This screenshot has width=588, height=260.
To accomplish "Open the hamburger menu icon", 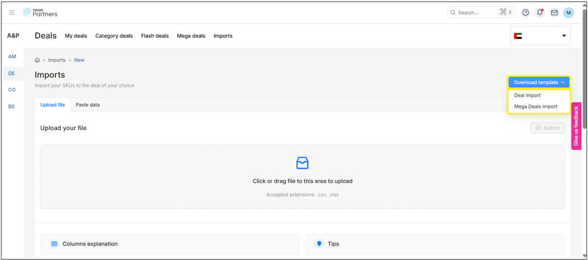I will 12,13.
